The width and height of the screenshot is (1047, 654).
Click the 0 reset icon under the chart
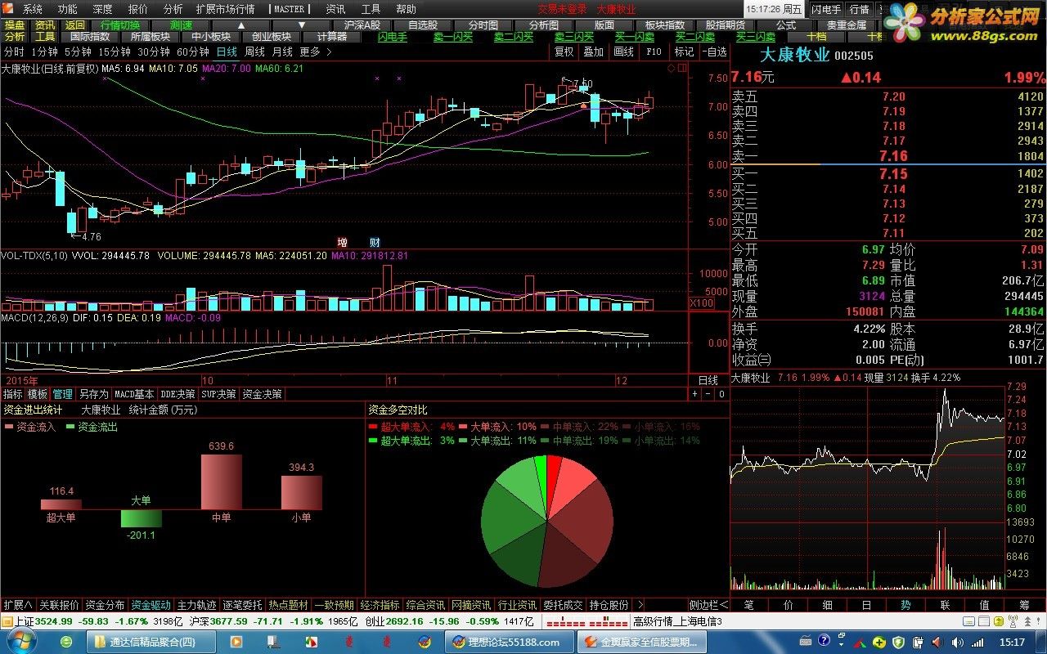721,394
